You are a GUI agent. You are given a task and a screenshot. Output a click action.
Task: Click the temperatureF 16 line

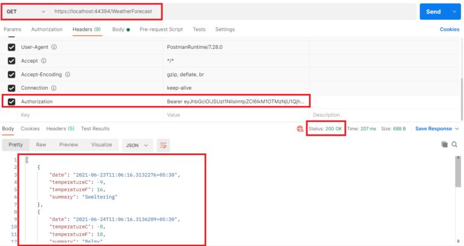77,189
